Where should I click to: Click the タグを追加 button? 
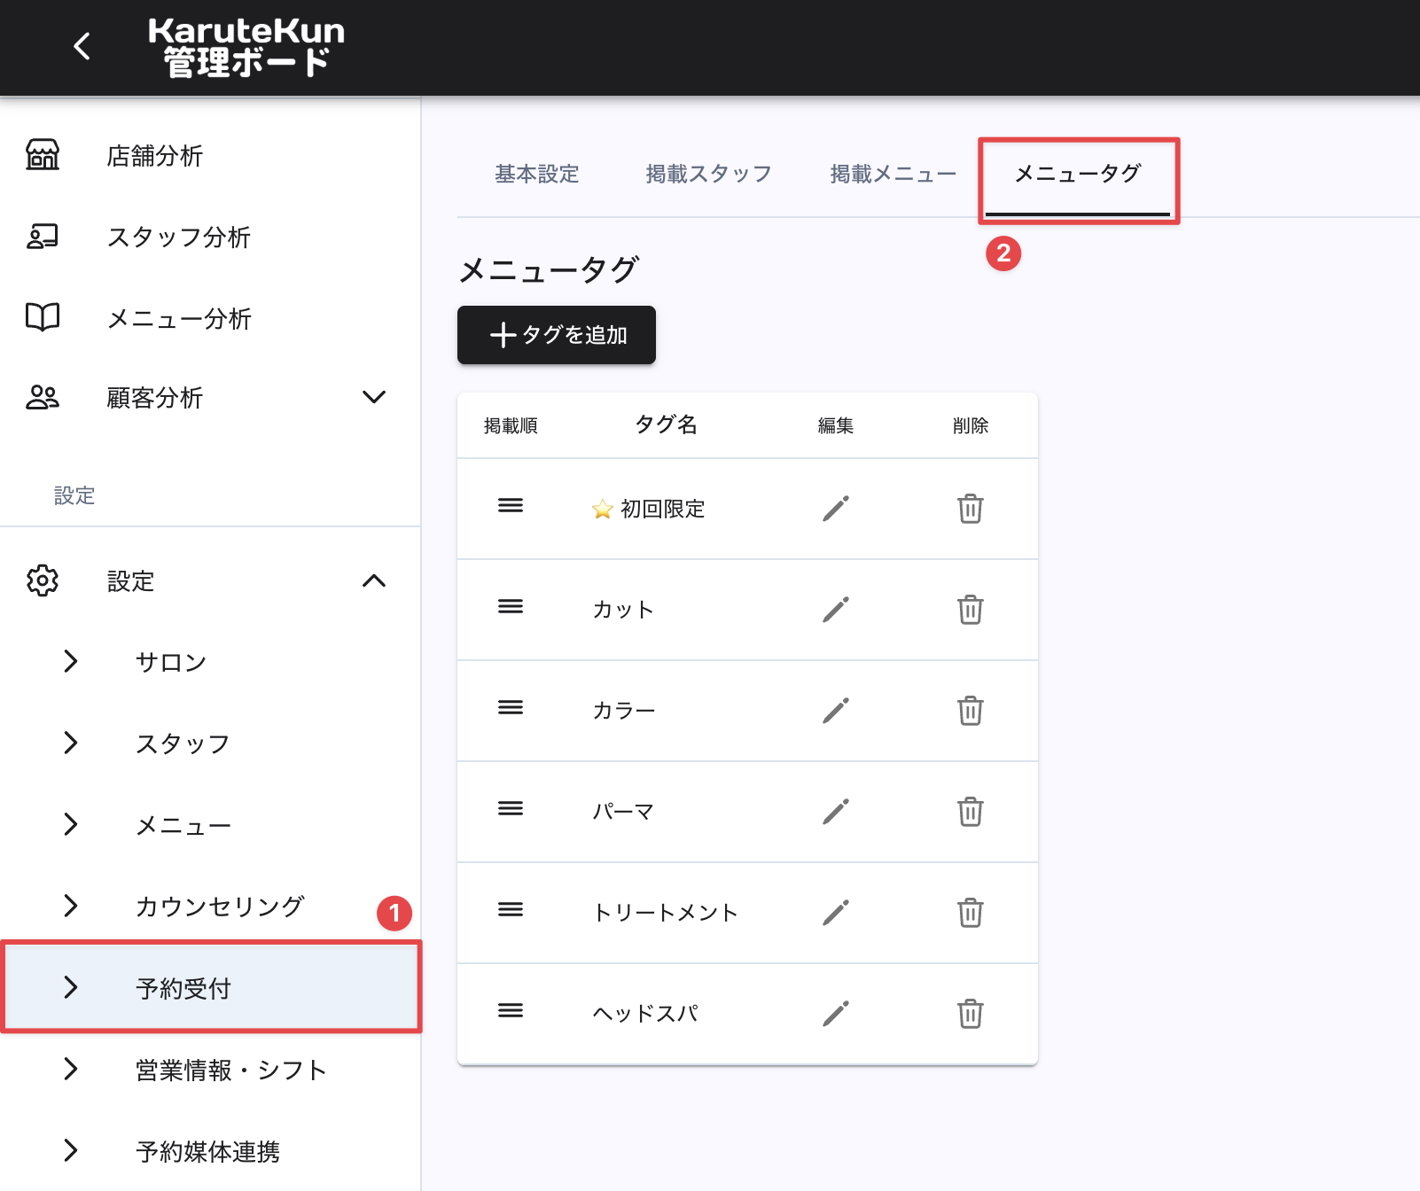tap(557, 335)
